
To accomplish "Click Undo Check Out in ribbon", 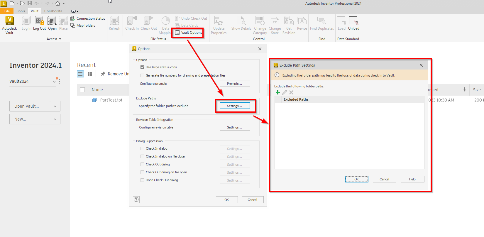I will [x=191, y=18].
